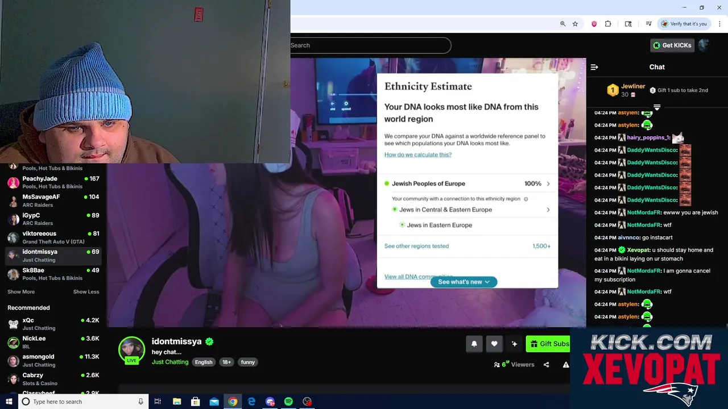
Task: Click the report warning triangle icon
Action: [x=566, y=365]
